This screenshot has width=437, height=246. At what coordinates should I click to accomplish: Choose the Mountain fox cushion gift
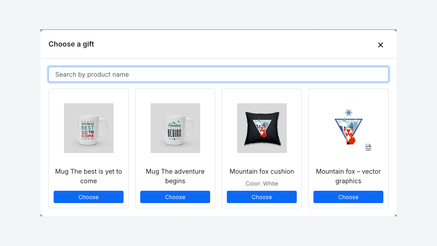pos(262,197)
